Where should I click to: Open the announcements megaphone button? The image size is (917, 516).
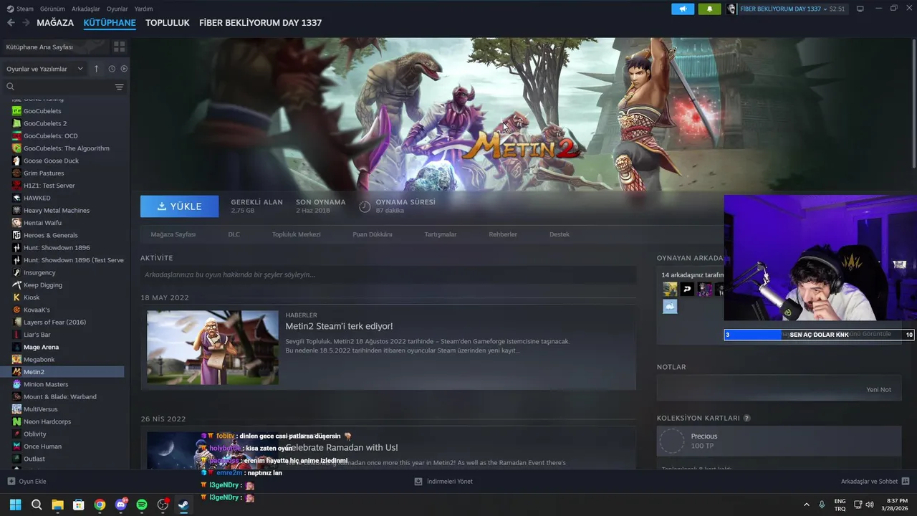pyautogui.click(x=683, y=9)
